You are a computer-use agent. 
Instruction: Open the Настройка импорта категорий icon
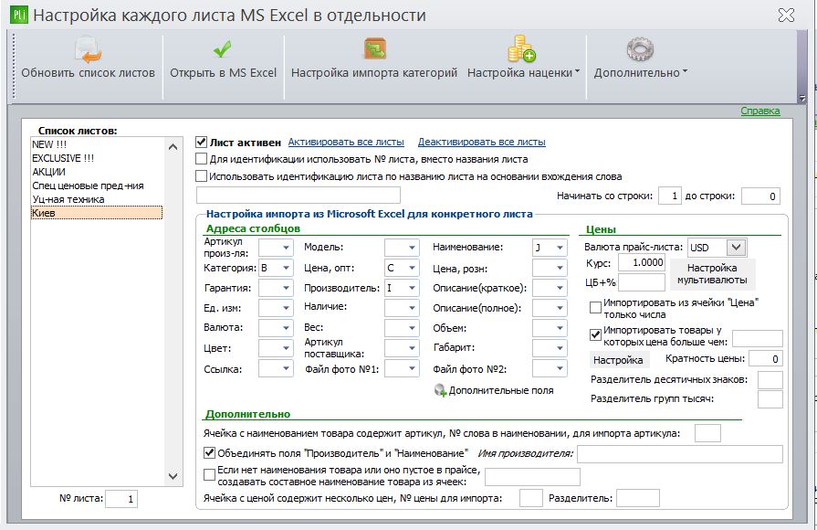[374, 49]
